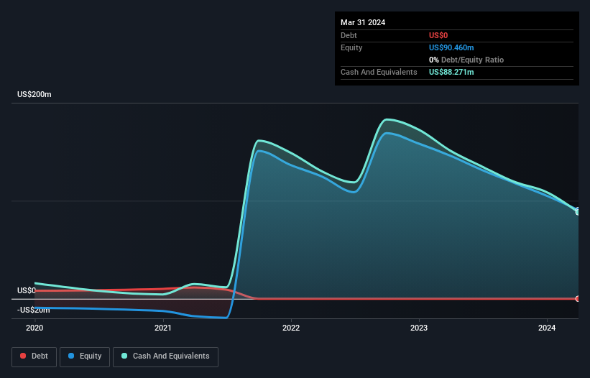
Task: Click the US$200m y-axis label
Action: coord(34,94)
